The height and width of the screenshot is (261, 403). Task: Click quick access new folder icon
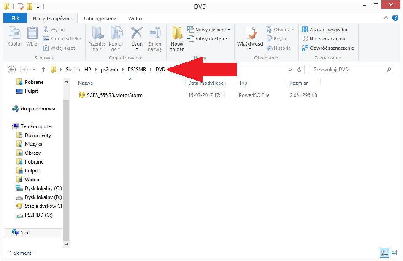pos(30,6)
